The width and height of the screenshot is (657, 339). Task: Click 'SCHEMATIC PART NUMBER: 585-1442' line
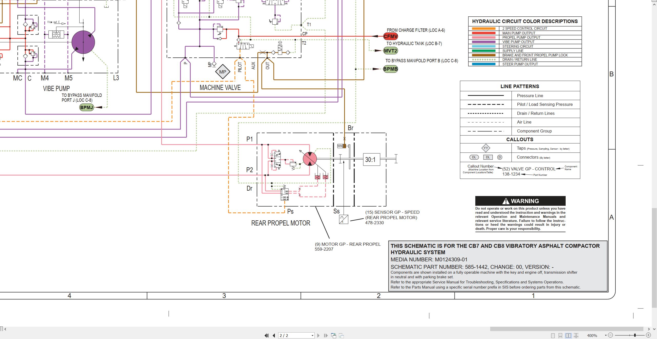[472, 267]
